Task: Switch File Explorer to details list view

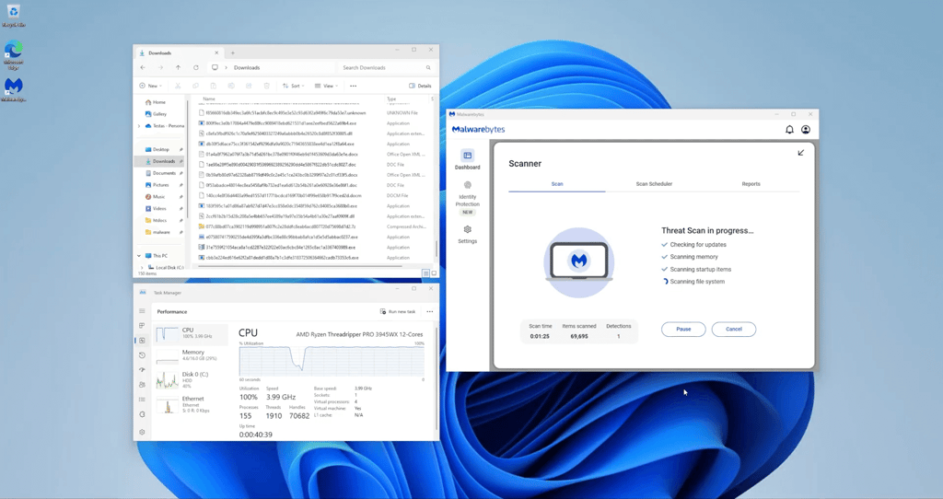Action: click(x=425, y=273)
